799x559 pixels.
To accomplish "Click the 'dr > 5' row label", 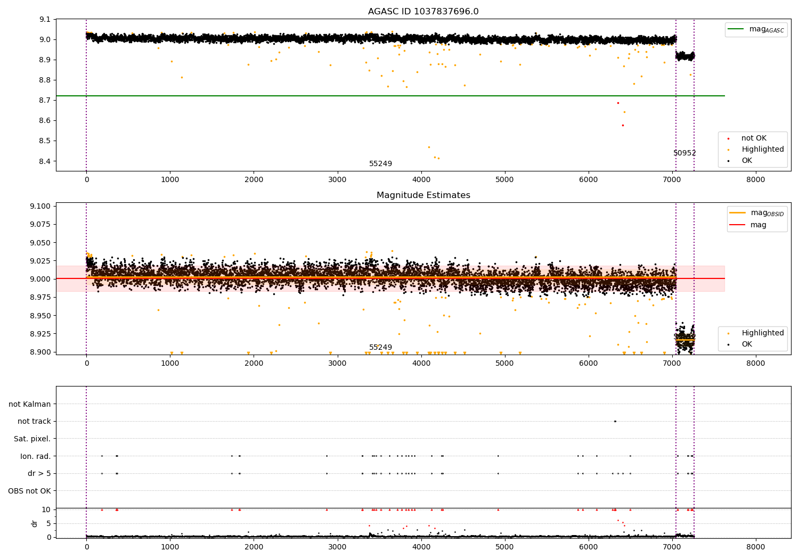I will point(39,473).
